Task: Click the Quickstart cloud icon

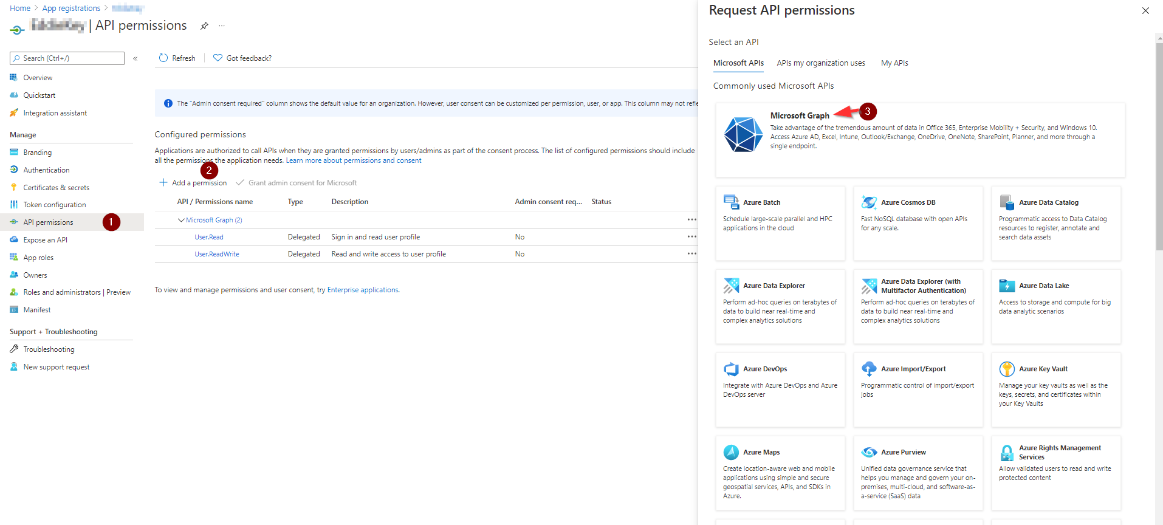Action: coord(14,95)
